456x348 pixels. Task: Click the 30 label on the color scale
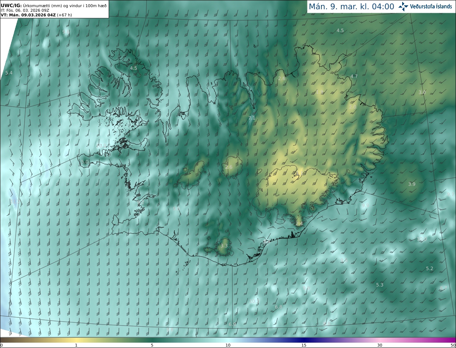coord(380,345)
